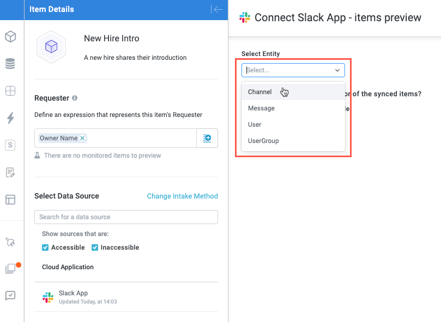The width and height of the screenshot is (441, 322).
Task: Select the Slack App data source
Action: pyautogui.click(x=73, y=297)
